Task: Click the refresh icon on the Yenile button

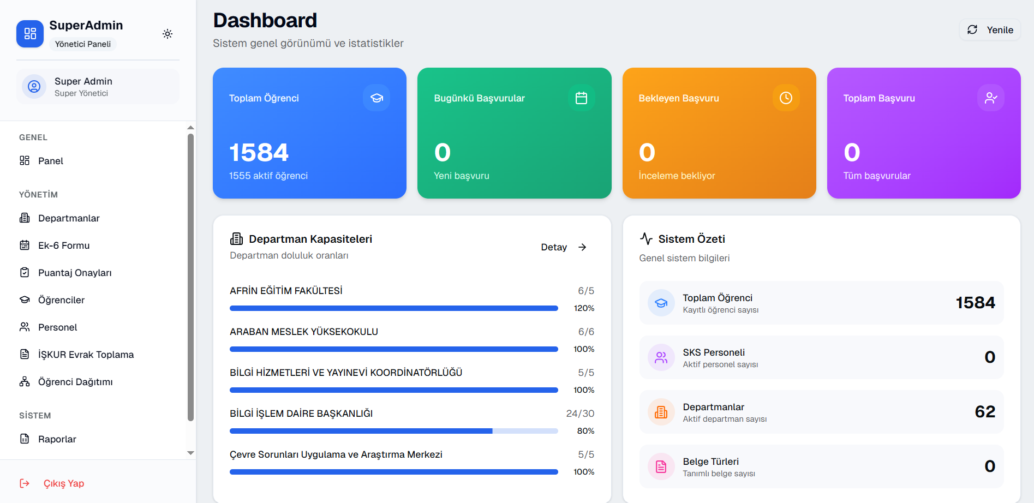Action: click(x=972, y=30)
